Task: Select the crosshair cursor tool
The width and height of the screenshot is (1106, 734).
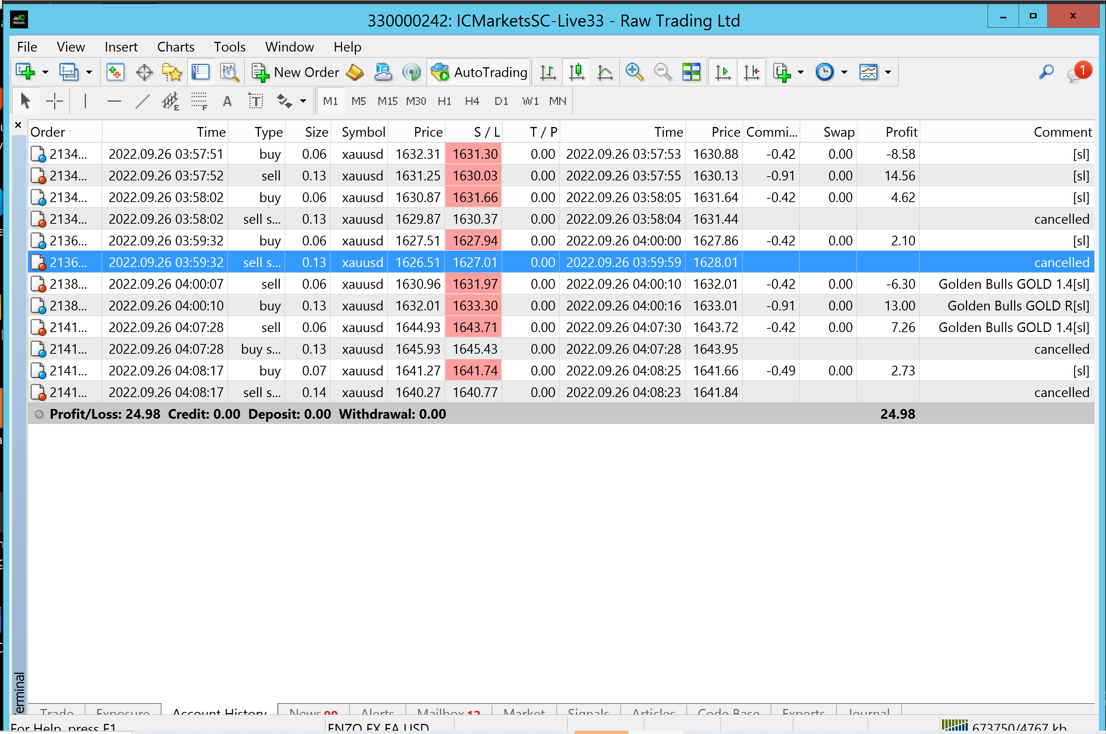Action: coord(54,101)
